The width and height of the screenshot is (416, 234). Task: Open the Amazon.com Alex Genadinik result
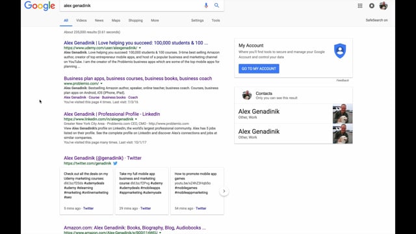135,227
